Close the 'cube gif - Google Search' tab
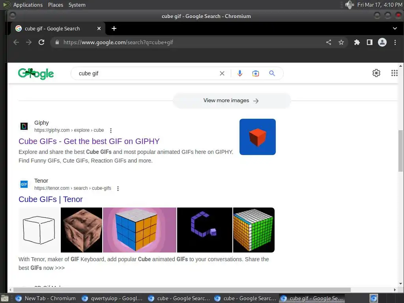Screen dimensions: 404x303 click(x=99, y=28)
